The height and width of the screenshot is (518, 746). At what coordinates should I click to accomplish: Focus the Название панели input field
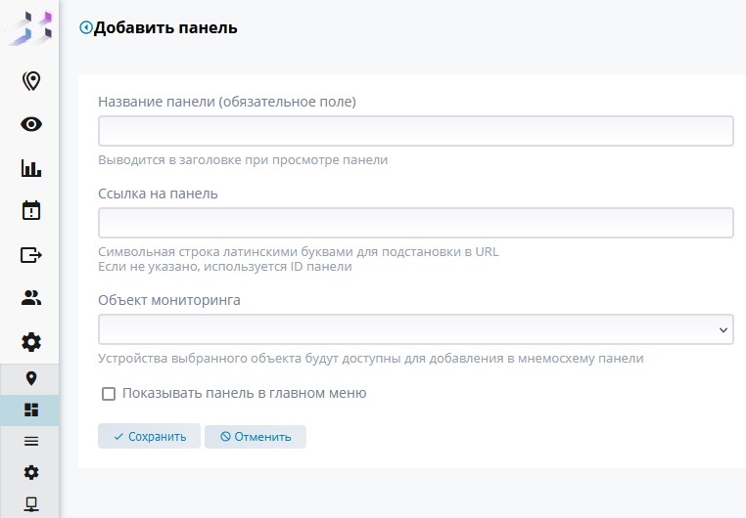pos(415,131)
